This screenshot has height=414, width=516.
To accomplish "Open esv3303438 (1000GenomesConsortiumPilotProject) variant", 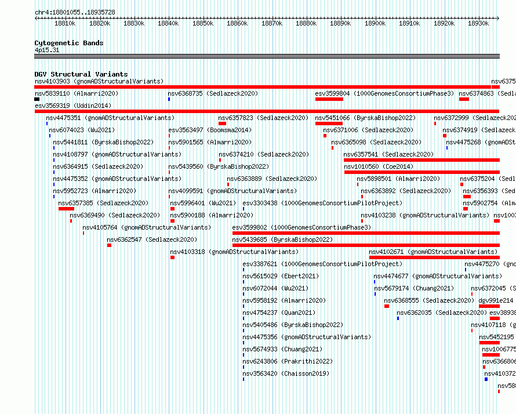I will coord(322,203).
